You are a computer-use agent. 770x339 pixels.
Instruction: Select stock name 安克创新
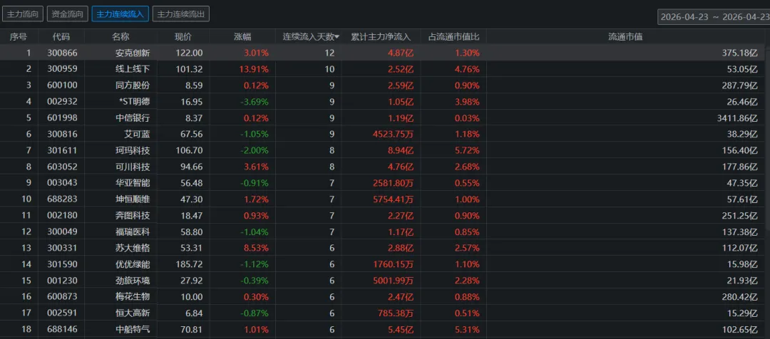[x=133, y=53]
